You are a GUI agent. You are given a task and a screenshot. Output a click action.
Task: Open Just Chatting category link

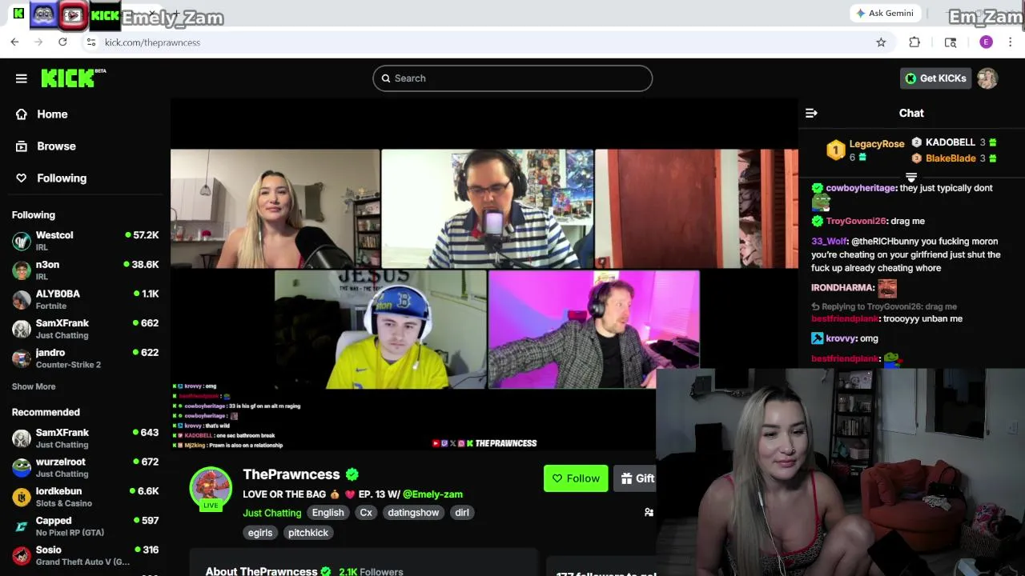pos(272,513)
